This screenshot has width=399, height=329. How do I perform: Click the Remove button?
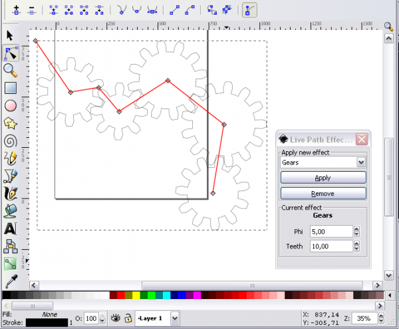coord(323,194)
